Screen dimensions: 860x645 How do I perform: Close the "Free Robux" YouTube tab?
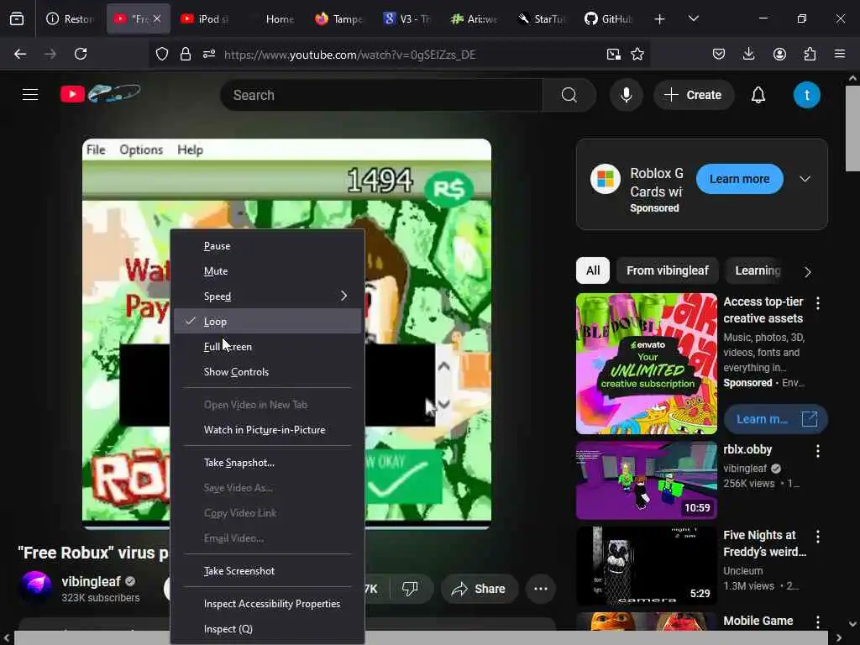click(157, 18)
